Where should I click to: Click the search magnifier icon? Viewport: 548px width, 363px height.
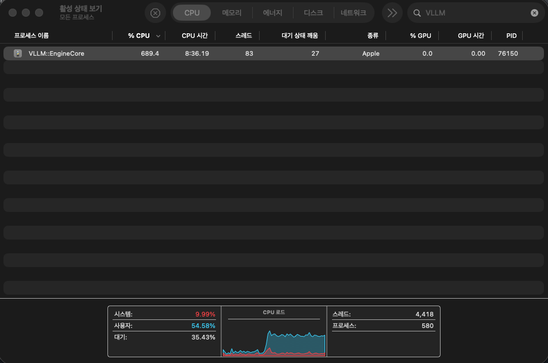pyautogui.click(x=417, y=13)
